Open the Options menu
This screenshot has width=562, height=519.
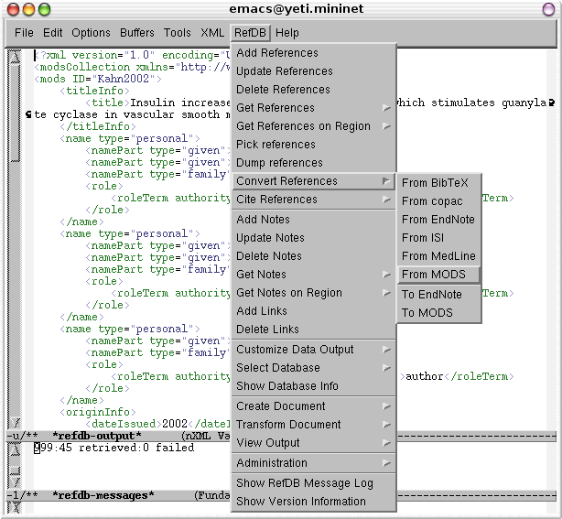pos(91,33)
